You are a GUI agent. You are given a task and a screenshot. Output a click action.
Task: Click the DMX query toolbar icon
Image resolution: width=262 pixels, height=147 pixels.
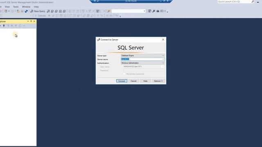point(56,11)
